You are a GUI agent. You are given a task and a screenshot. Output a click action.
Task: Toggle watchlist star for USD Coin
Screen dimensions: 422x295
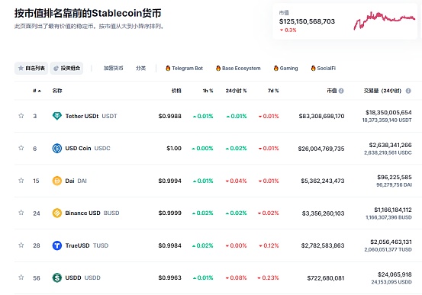21,148
